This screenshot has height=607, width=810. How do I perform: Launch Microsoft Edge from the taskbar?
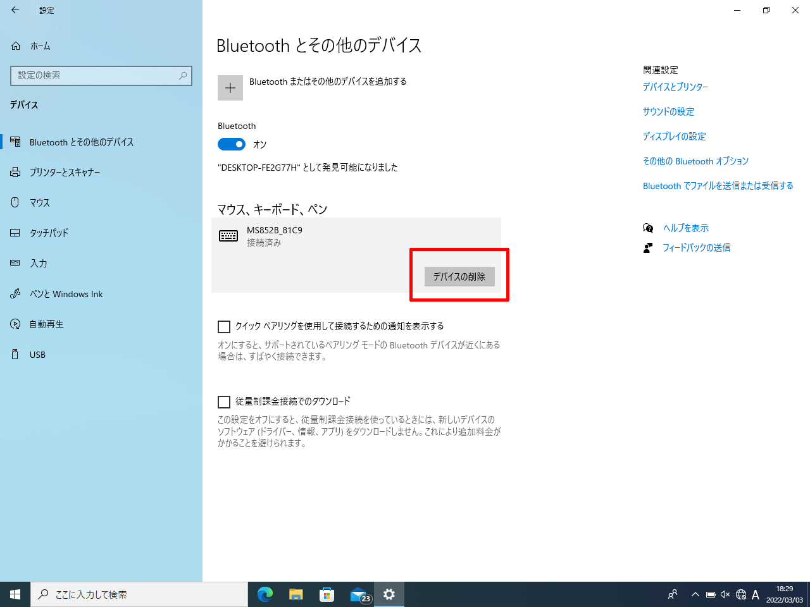coord(265,594)
